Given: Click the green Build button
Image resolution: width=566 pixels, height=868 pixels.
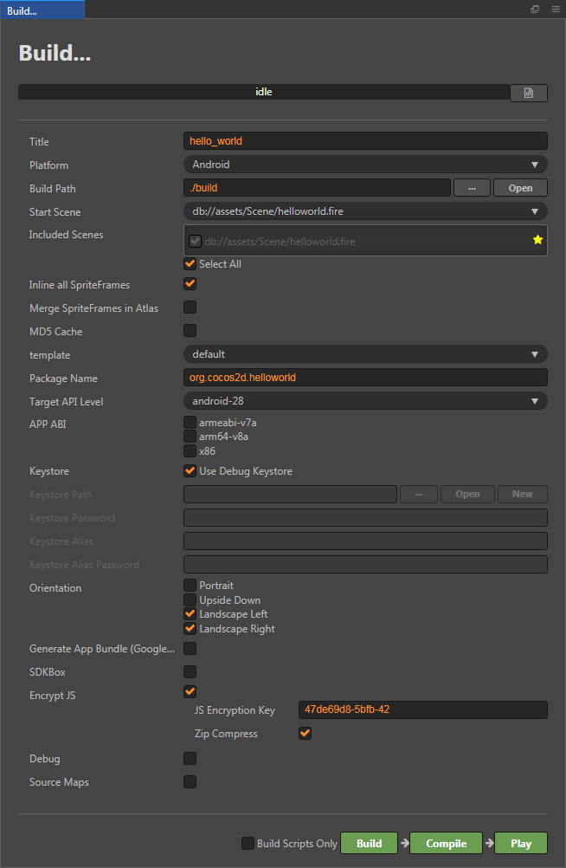Looking at the screenshot, I should pyautogui.click(x=369, y=843).
